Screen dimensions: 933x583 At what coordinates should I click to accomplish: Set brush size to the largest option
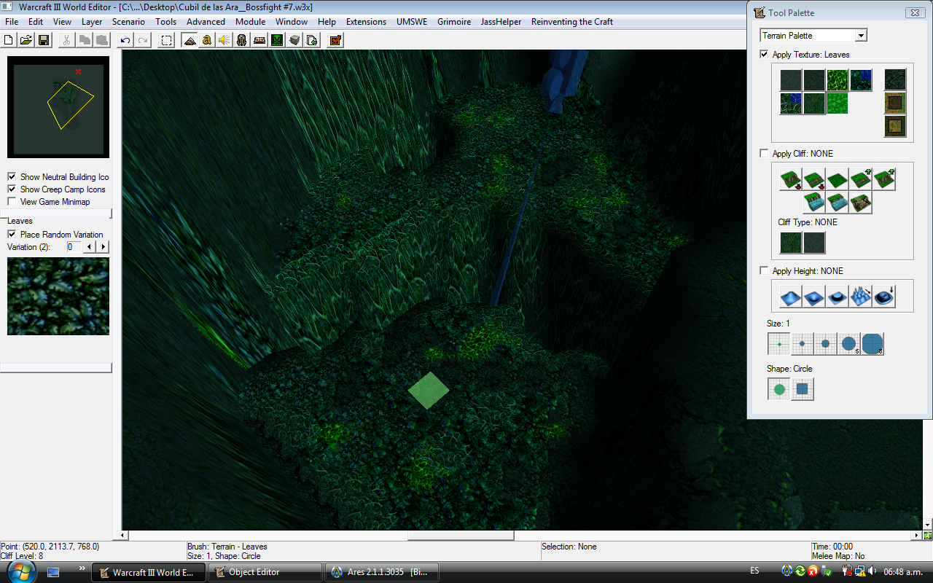coord(873,343)
